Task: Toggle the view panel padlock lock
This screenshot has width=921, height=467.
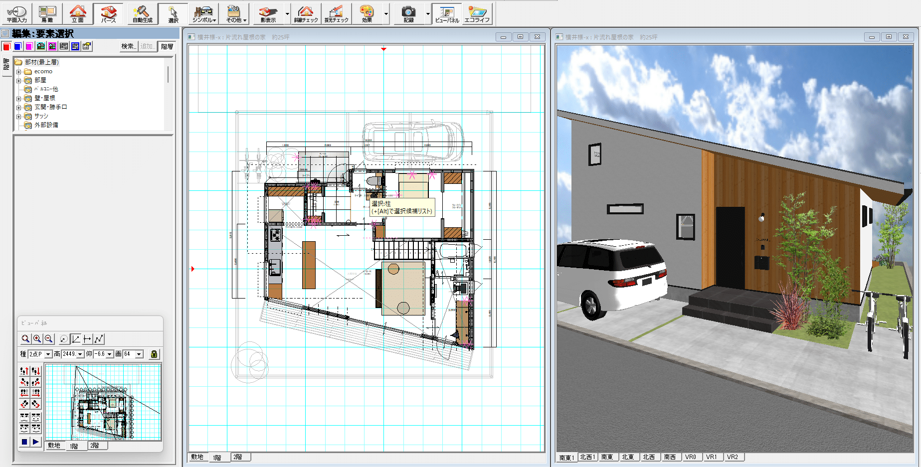Action: [x=154, y=354]
